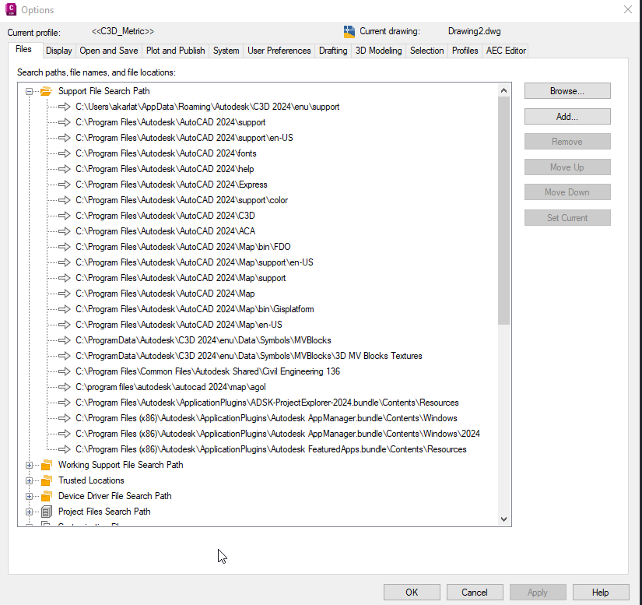Open the User Preferences tab

(279, 51)
